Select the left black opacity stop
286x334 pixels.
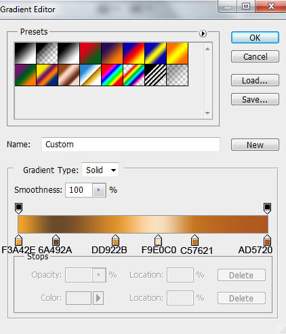click(x=18, y=208)
